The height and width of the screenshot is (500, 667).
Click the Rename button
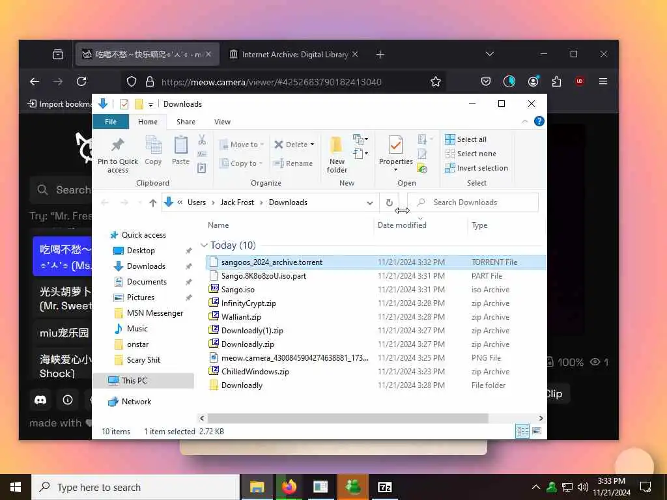point(292,163)
